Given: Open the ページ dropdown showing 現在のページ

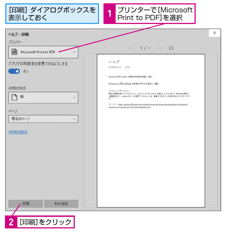Looking at the screenshot, I should click(x=43, y=119).
